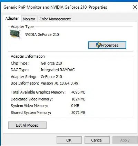The image size is (138, 146).
Task: Switch to the Monitor tab
Action: point(29,19)
